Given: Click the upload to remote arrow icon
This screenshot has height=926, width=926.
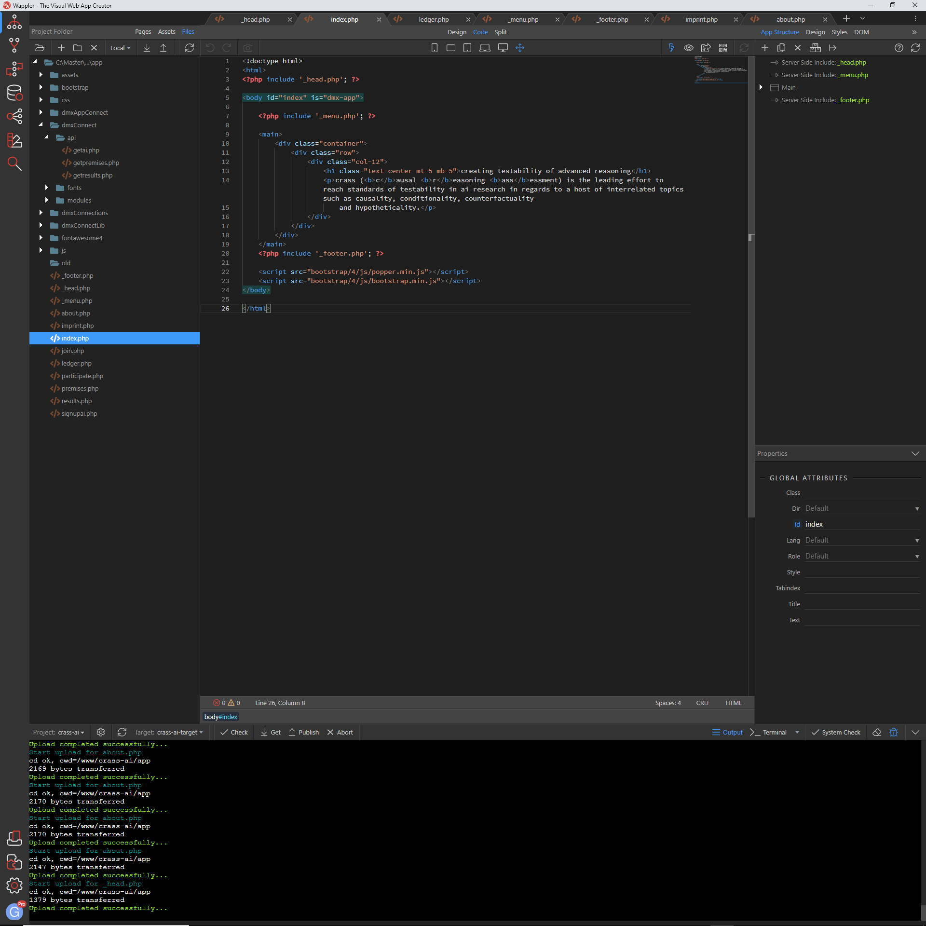Looking at the screenshot, I should tap(163, 48).
